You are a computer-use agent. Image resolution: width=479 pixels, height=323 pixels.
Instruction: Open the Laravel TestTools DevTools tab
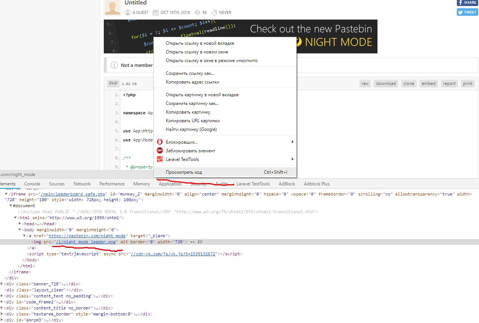(x=253, y=184)
